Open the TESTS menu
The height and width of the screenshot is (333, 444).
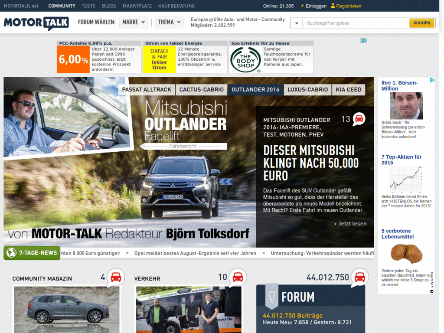click(88, 6)
